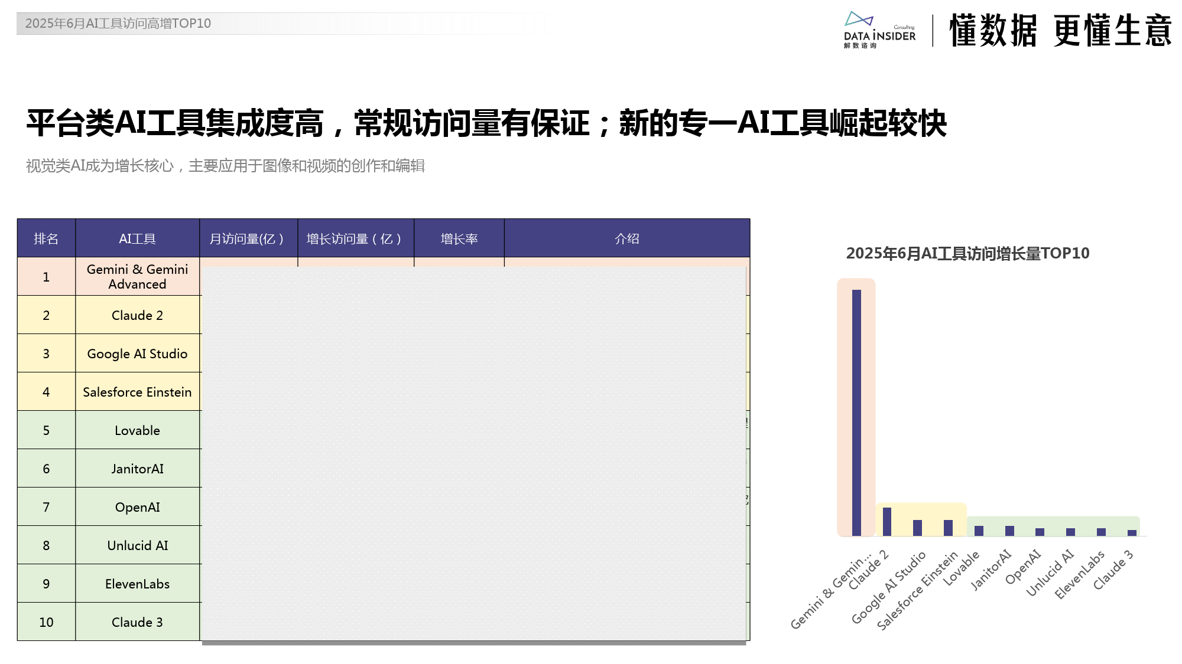Select the 排名 column header

pyautogui.click(x=46, y=238)
